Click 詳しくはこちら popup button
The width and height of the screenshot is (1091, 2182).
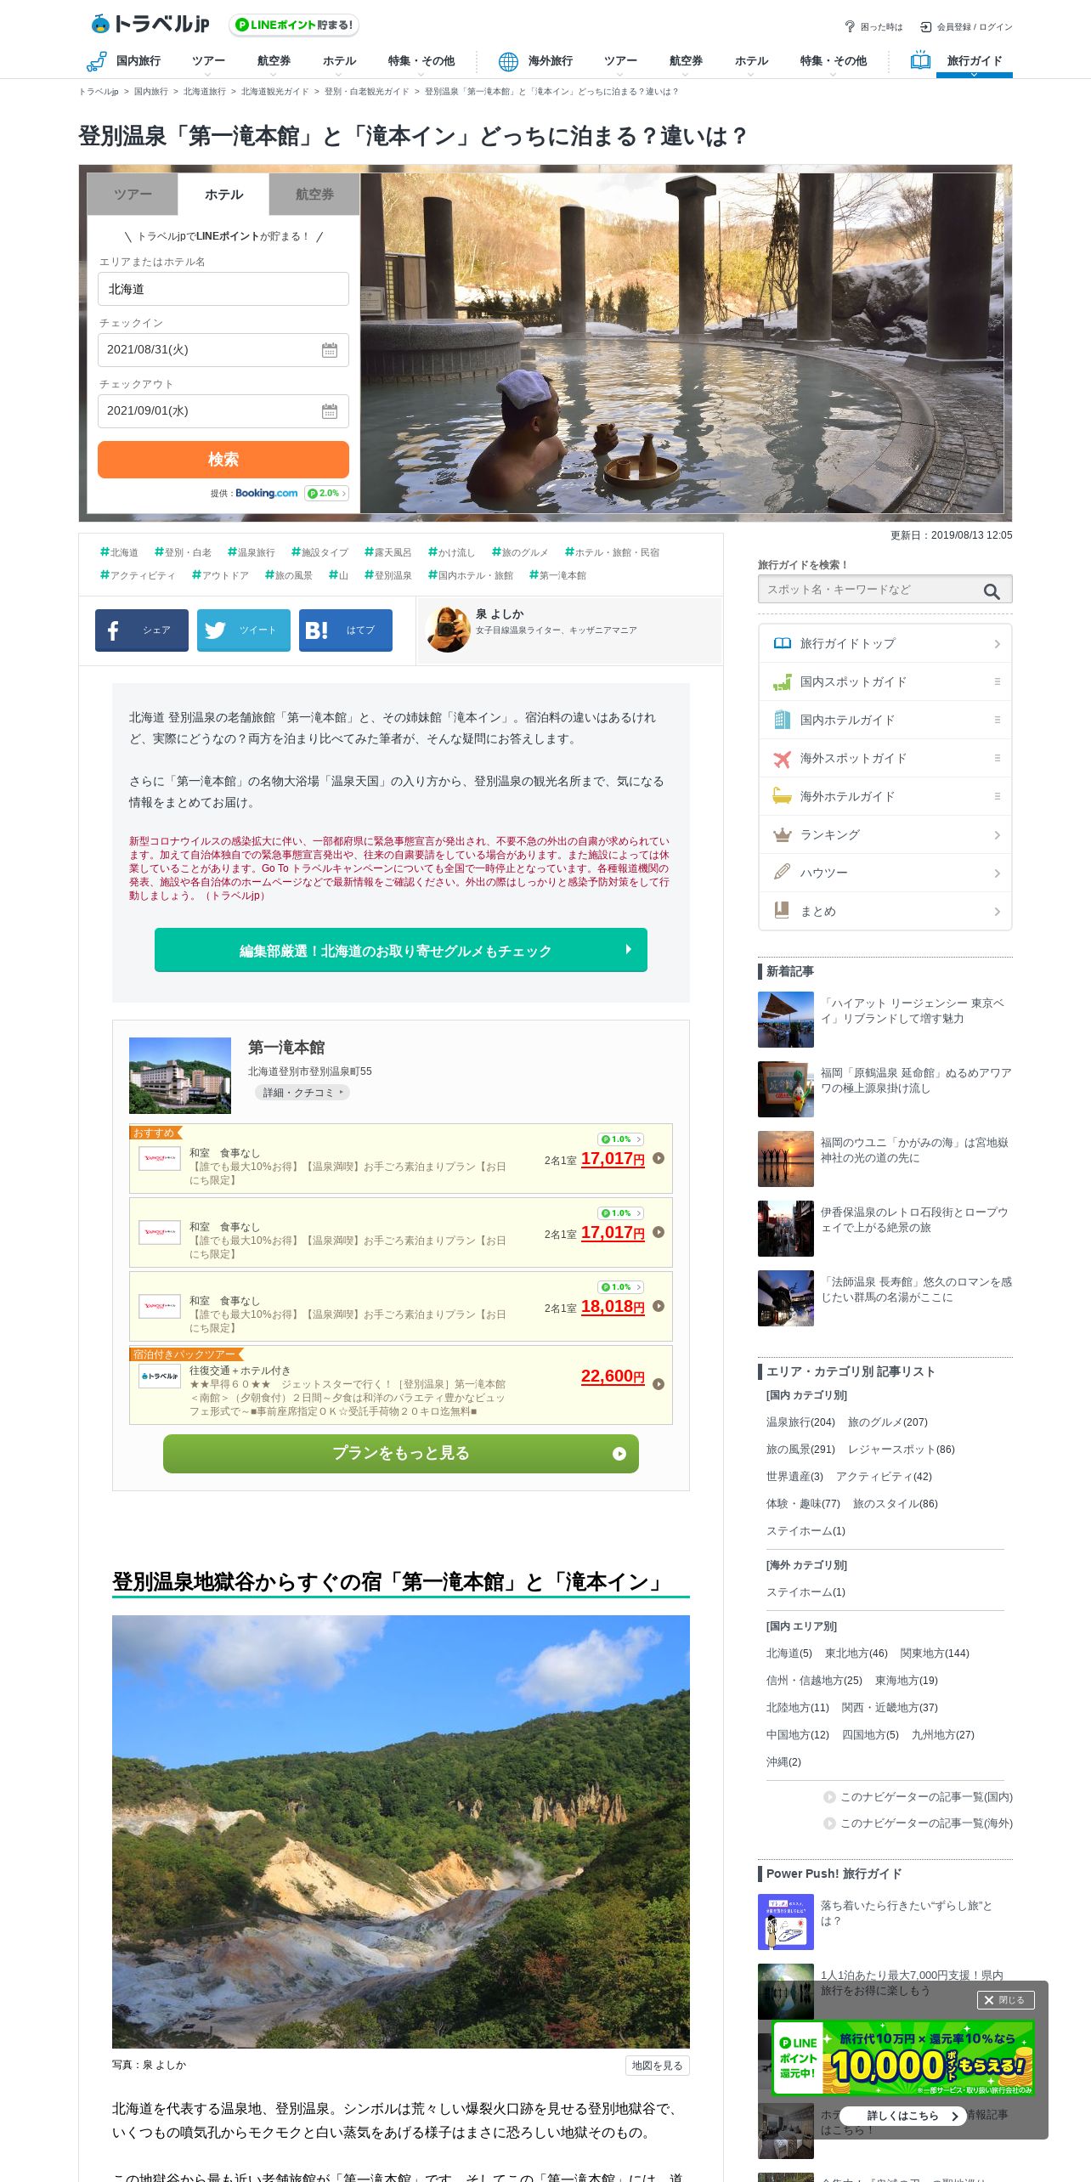[903, 2116]
